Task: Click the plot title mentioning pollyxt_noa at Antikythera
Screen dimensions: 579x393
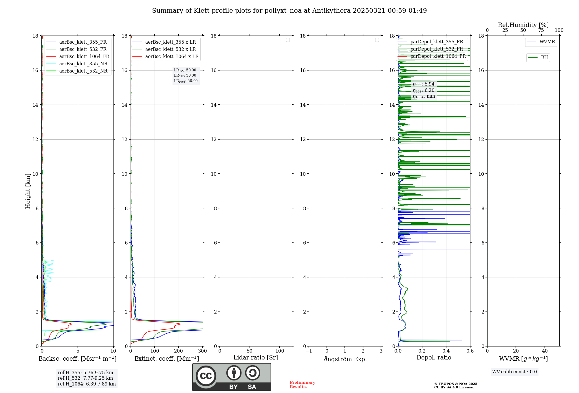Action: click(289, 11)
